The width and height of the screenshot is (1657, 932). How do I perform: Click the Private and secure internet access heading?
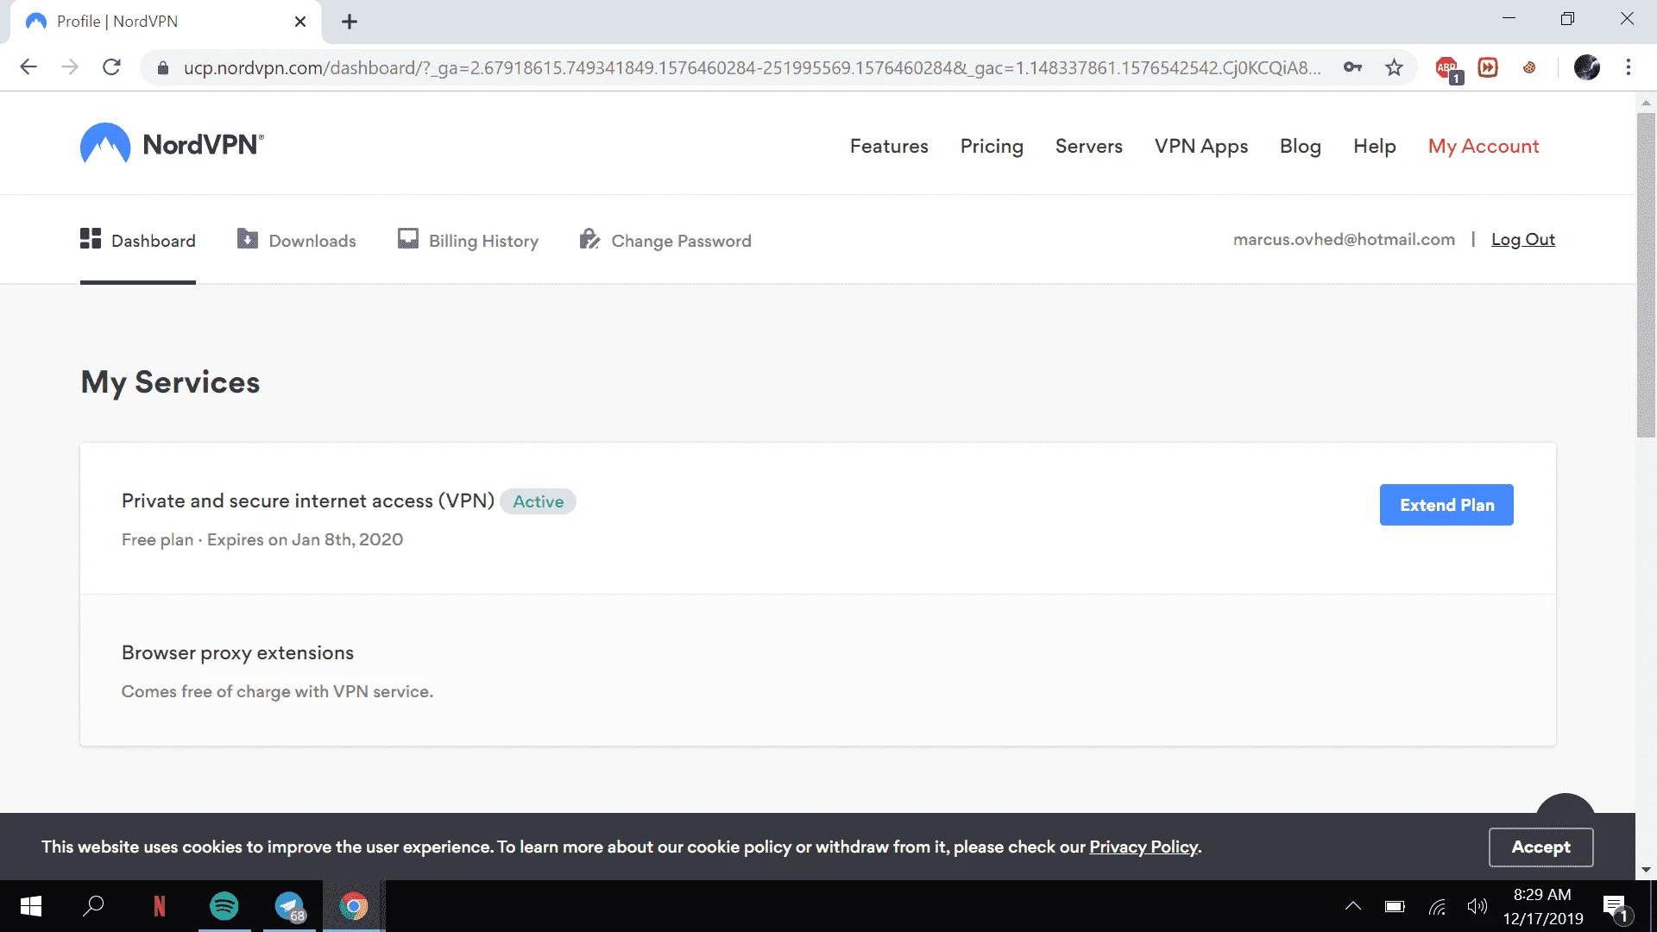pyautogui.click(x=308, y=501)
